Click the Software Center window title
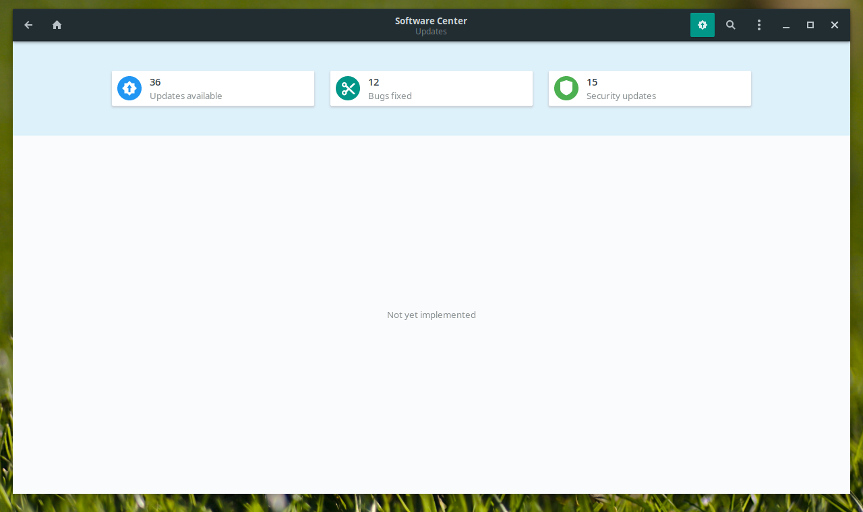The width and height of the screenshot is (863, 512). click(x=431, y=21)
